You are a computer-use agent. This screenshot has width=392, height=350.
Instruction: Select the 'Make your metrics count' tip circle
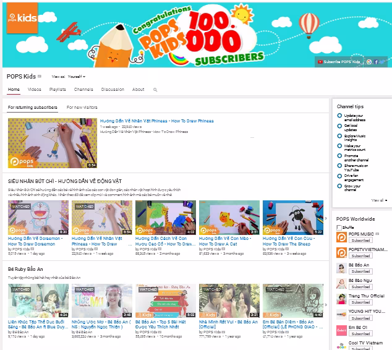tap(339, 146)
